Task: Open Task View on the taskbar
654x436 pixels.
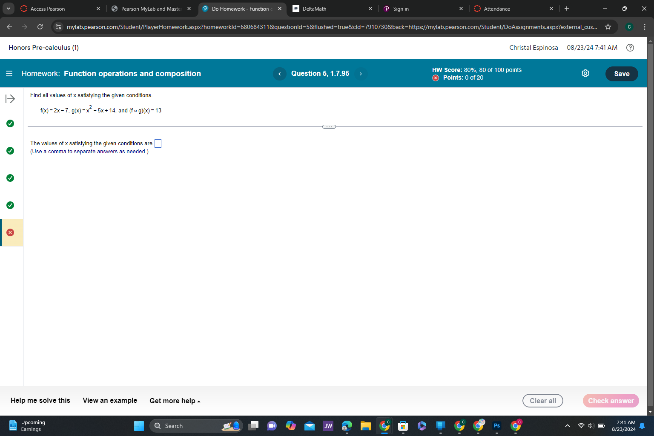Action: [x=253, y=426]
